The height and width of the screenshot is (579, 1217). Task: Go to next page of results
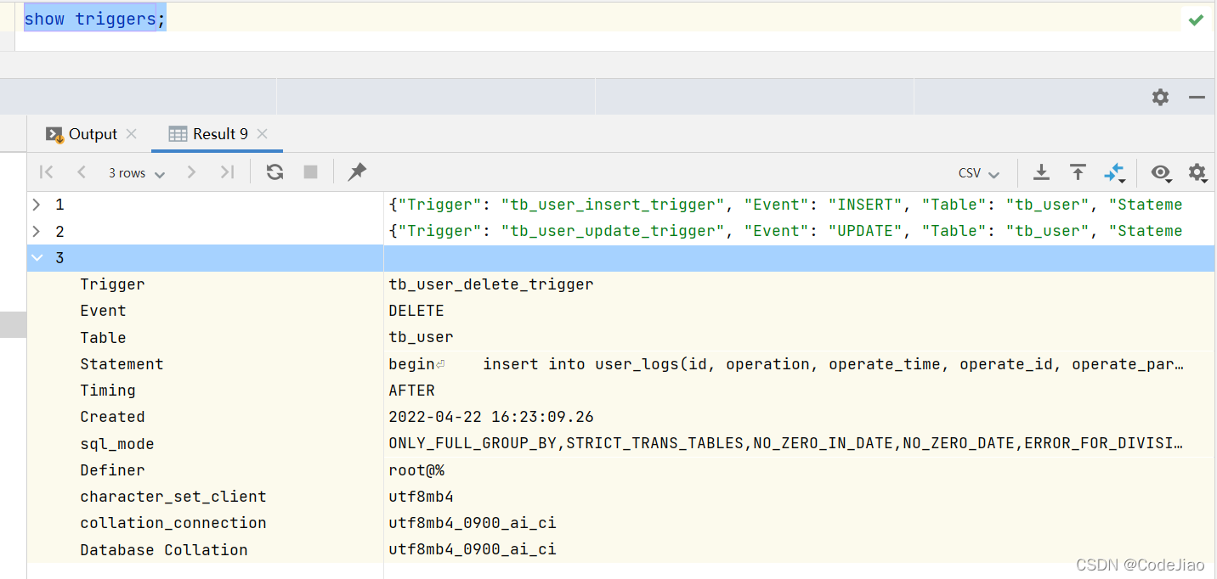[x=191, y=172]
